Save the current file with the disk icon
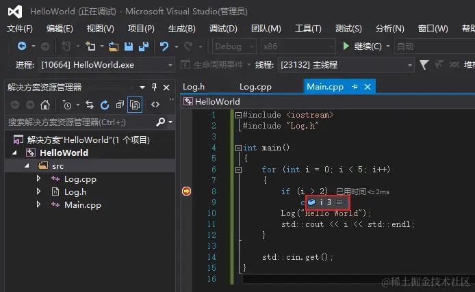Screen dimensions: 475x292 click(129, 47)
